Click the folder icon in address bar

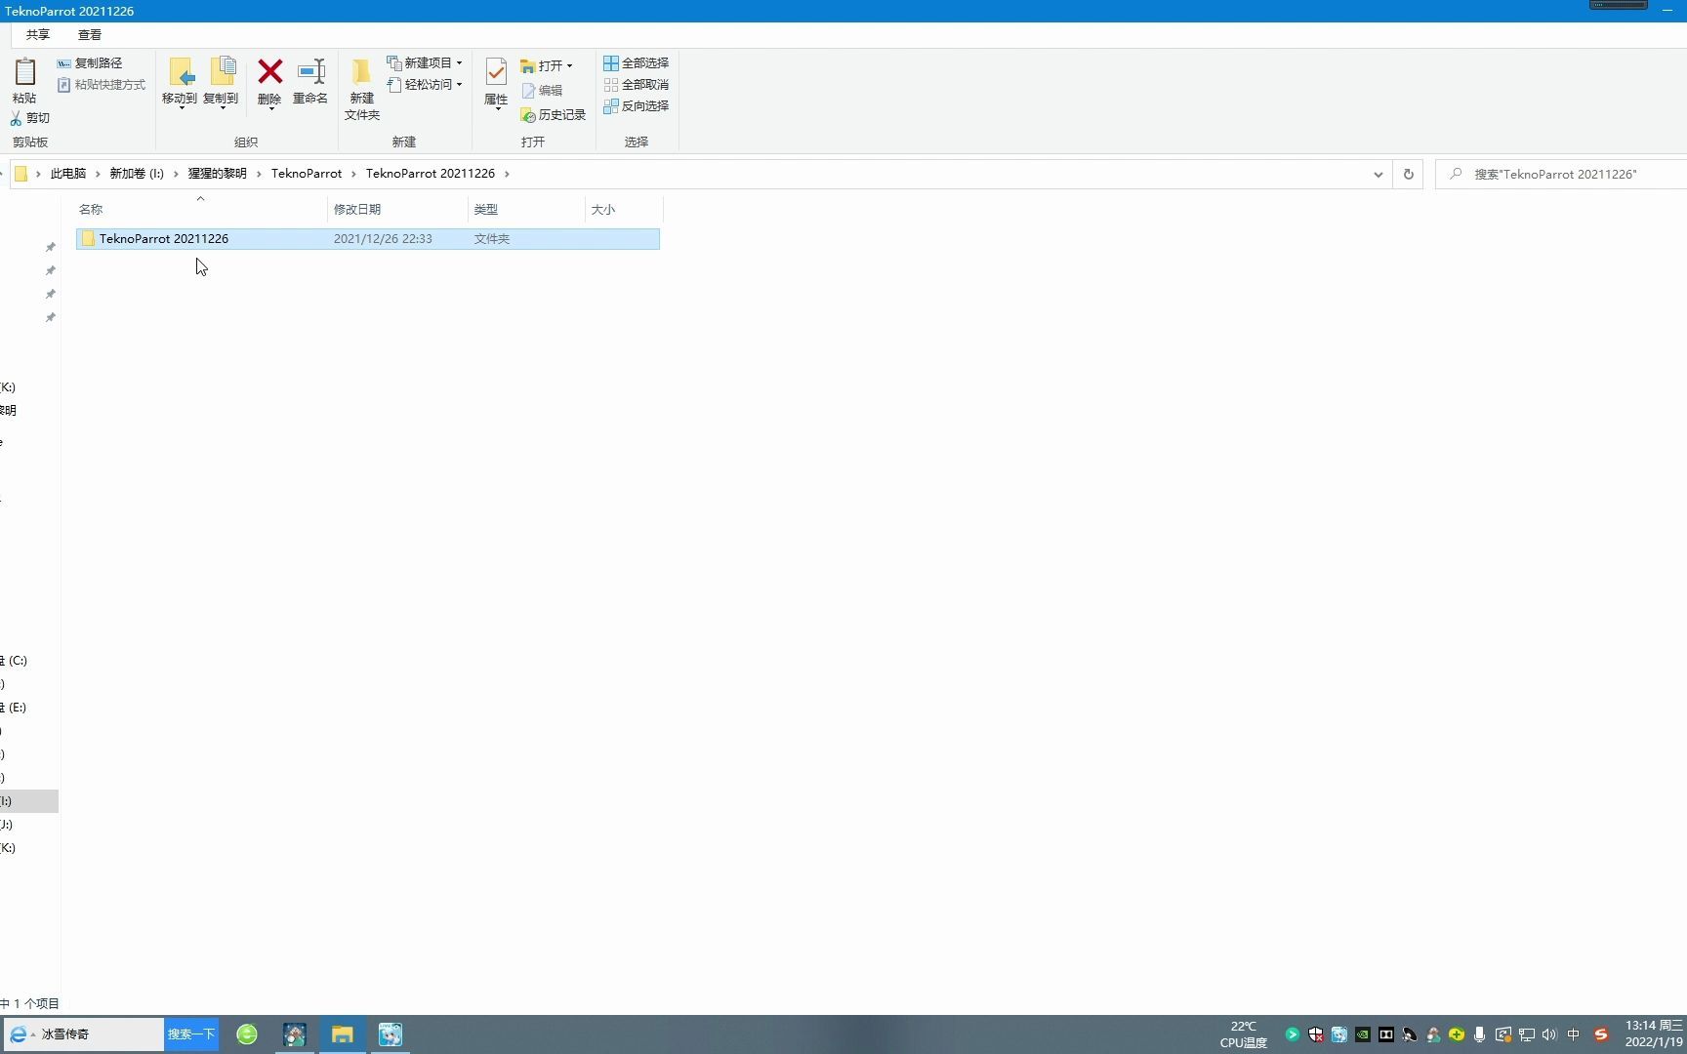tap(21, 174)
